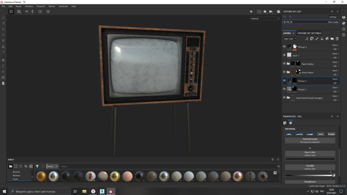Hide the Fill layer 1 layer
The image size is (347, 195).
pyautogui.click(x=284, y=89)
